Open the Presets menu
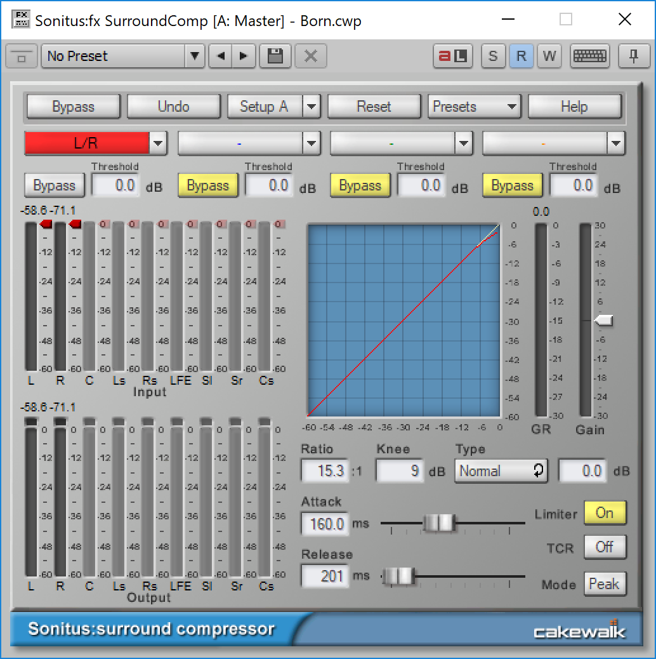The image size is (656, 659). 474,106
